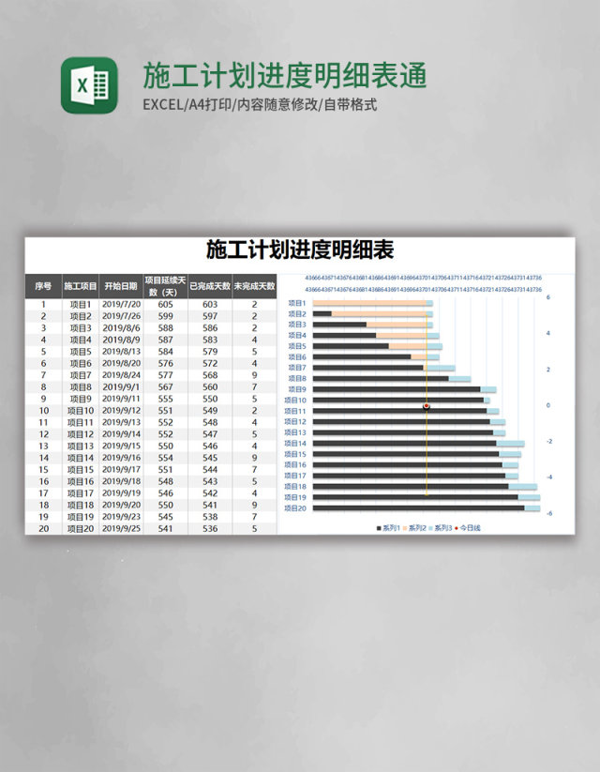Click the completed days value 549
Image resolution: width=600 pixels, height=772 pixels.
pyautogui.click(x=210, y=411)
